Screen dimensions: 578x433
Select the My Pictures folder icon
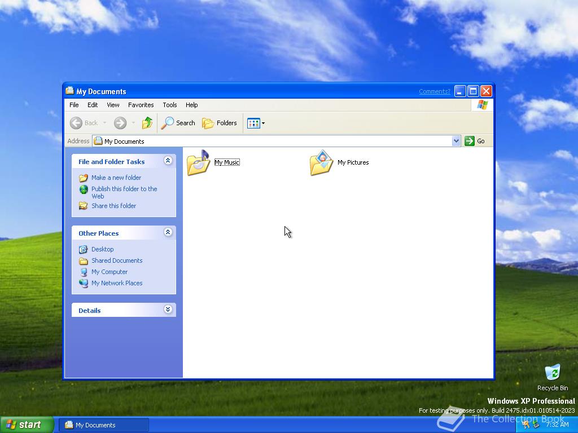(321, 163)
